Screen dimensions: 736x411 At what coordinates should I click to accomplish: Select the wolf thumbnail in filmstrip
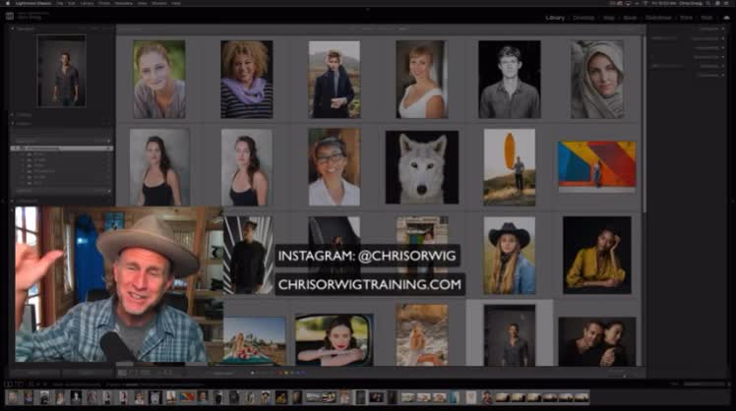coord(155,397)
